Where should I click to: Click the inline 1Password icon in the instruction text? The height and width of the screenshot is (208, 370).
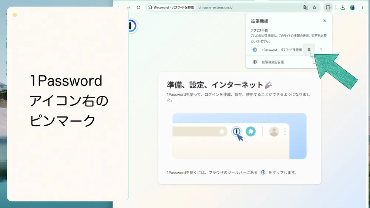(263, 173)
